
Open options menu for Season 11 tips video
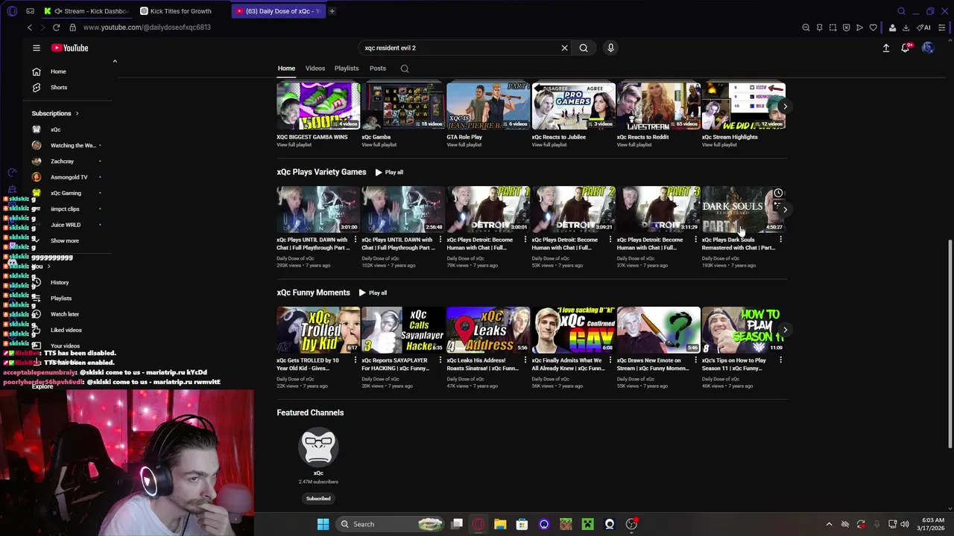[x=780, y=360]
